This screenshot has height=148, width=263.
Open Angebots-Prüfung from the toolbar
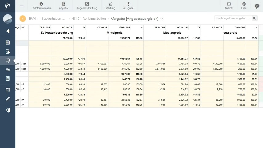pyautogui.click(x=87, y=6)
